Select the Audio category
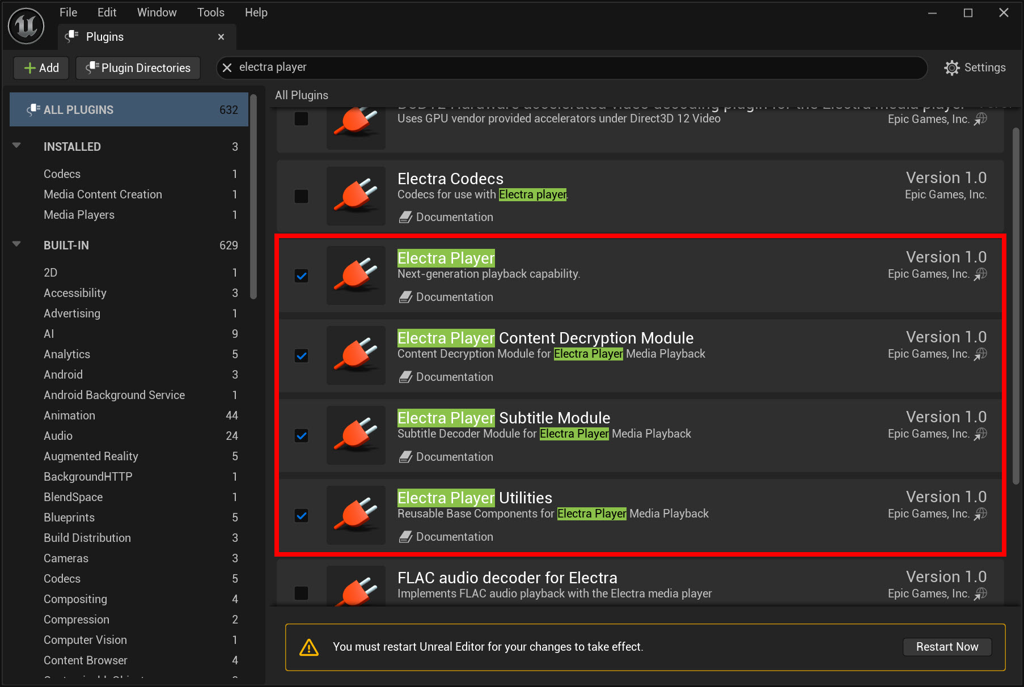 (129, 436)
